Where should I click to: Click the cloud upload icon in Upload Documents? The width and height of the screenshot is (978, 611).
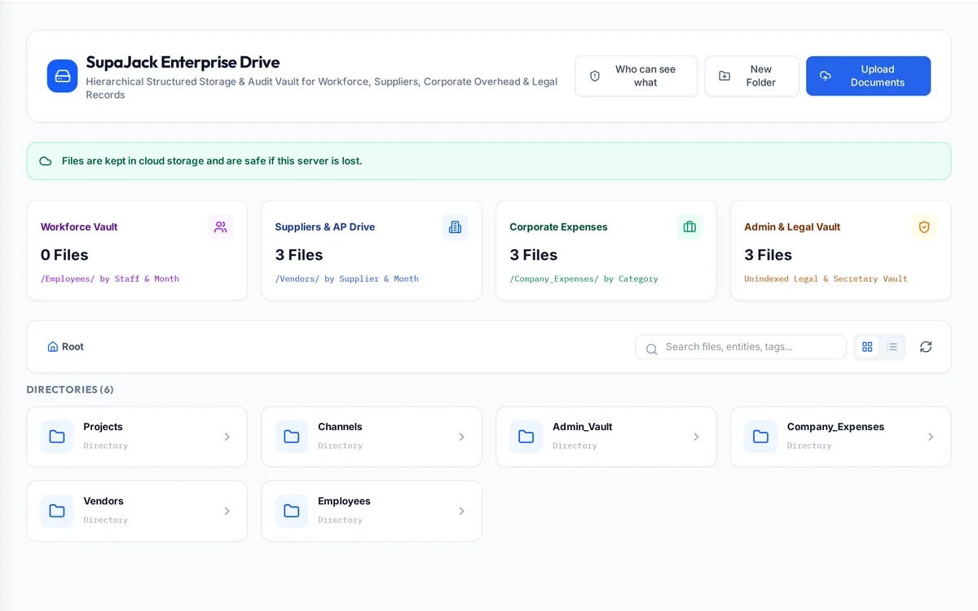[825, 76]
